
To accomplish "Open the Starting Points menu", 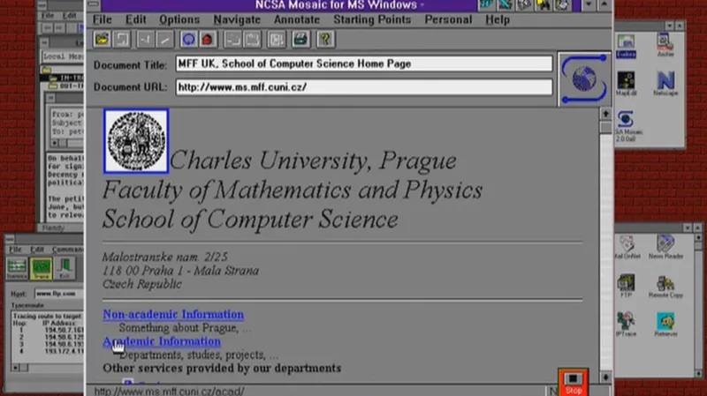I will coord(372,19).
